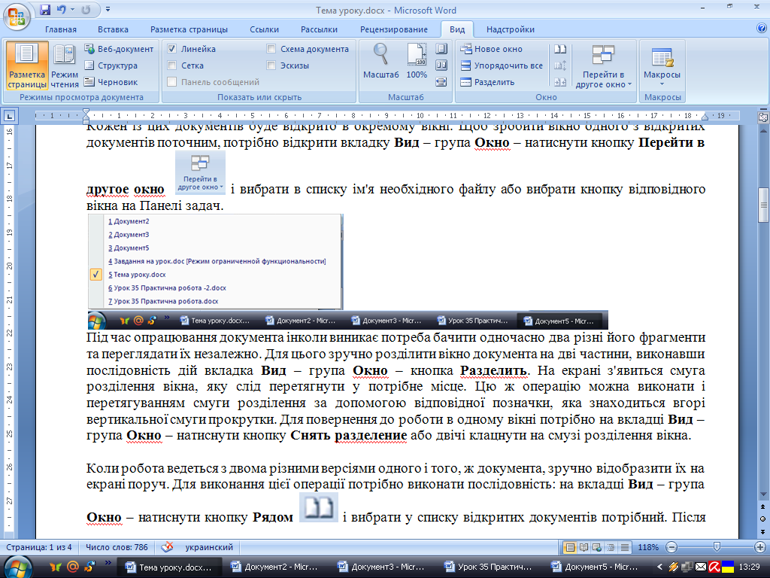Open the Ссылки tab
The image size is (770, 578).
(x=264, y=29)
